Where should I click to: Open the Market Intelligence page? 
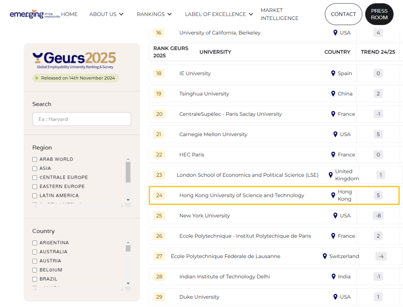pos(279,14)
